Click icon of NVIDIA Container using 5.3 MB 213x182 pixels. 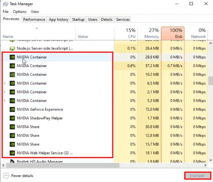click(12, 101)
